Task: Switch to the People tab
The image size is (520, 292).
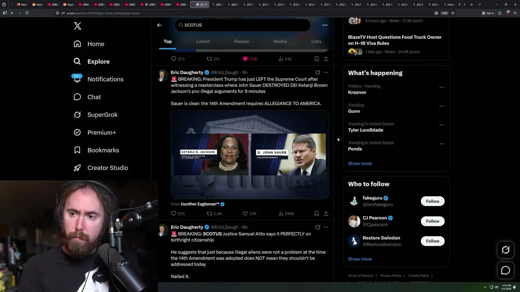Action: pyautogui.click(x=241, y=41)
